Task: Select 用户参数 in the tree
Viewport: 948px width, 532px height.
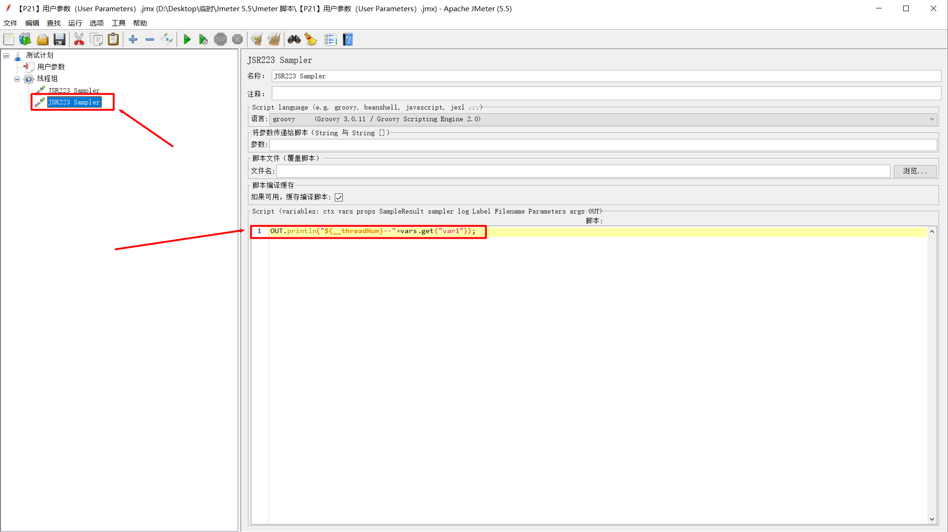Action: [51, 67]
